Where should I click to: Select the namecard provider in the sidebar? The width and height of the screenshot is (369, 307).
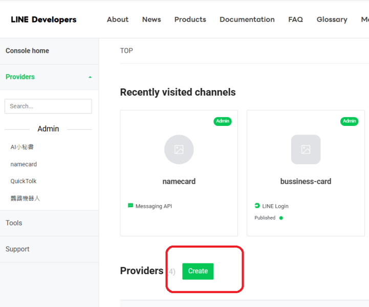tap(24, 164)
